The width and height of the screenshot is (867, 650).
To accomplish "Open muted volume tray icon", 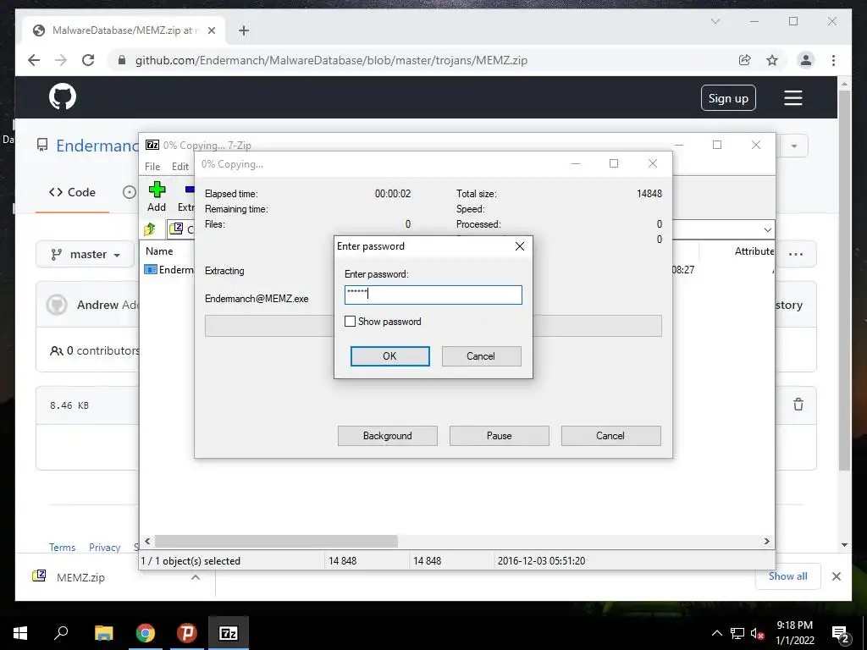I will pos(757,633).
